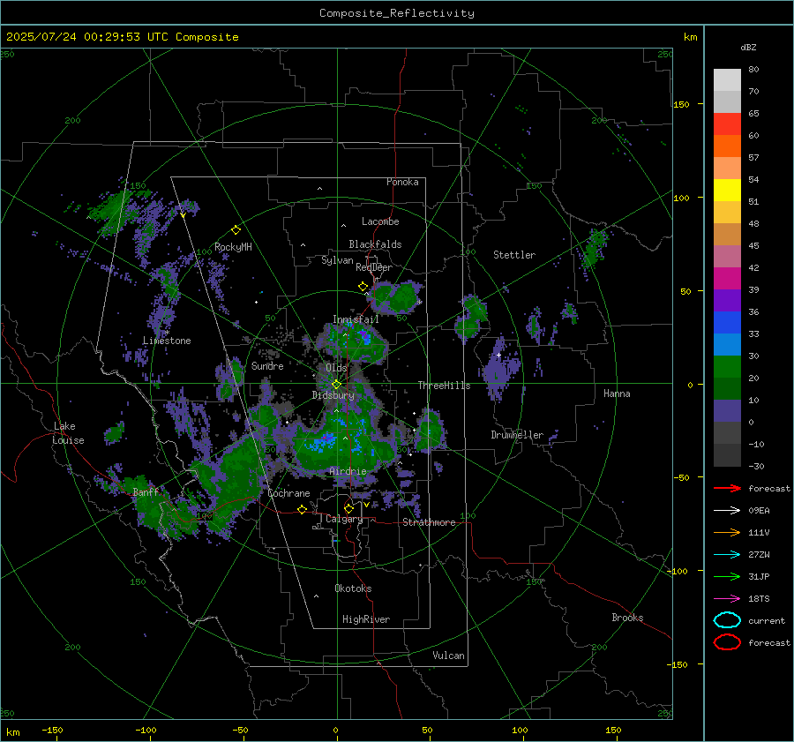Click the Airdrie city label
This screenshot has width=794, height=742.
click(348, 471)
